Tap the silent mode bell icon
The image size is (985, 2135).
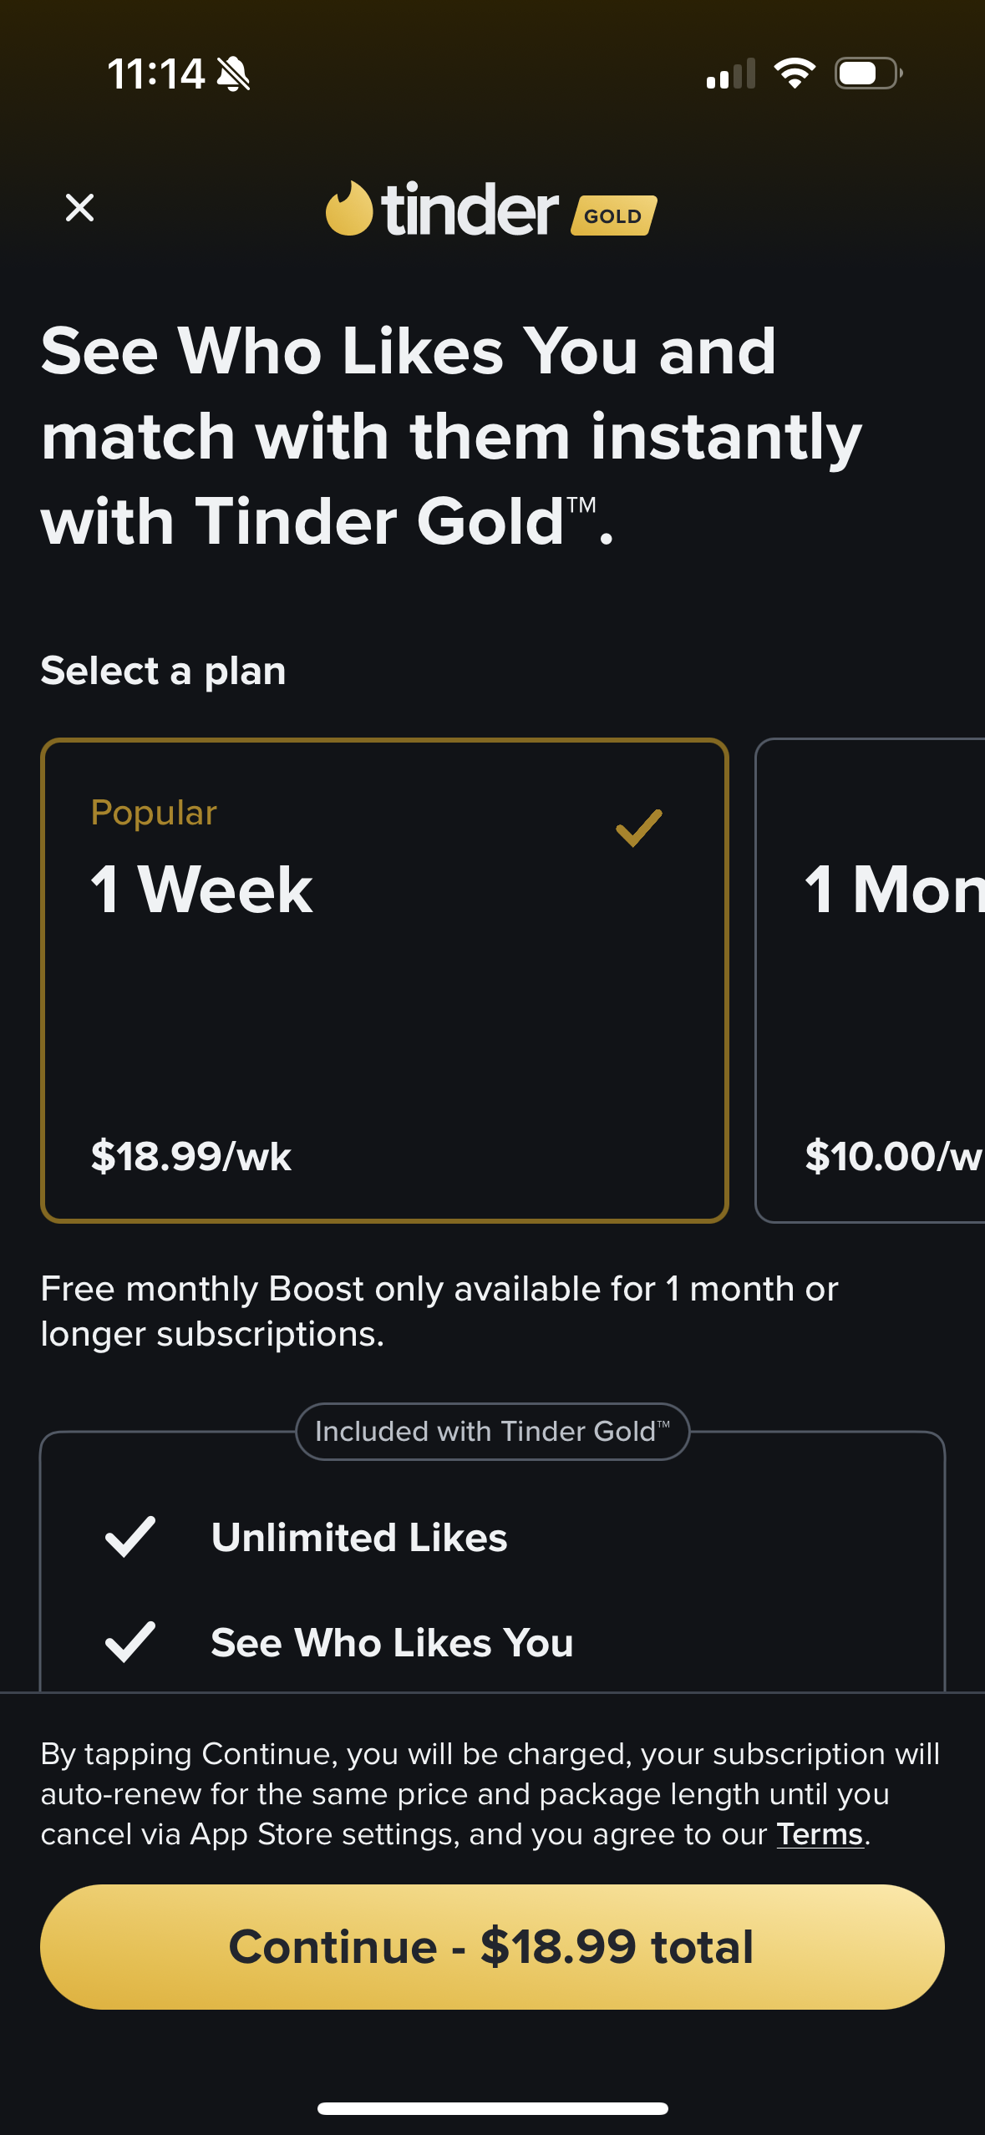click(233, 74)
